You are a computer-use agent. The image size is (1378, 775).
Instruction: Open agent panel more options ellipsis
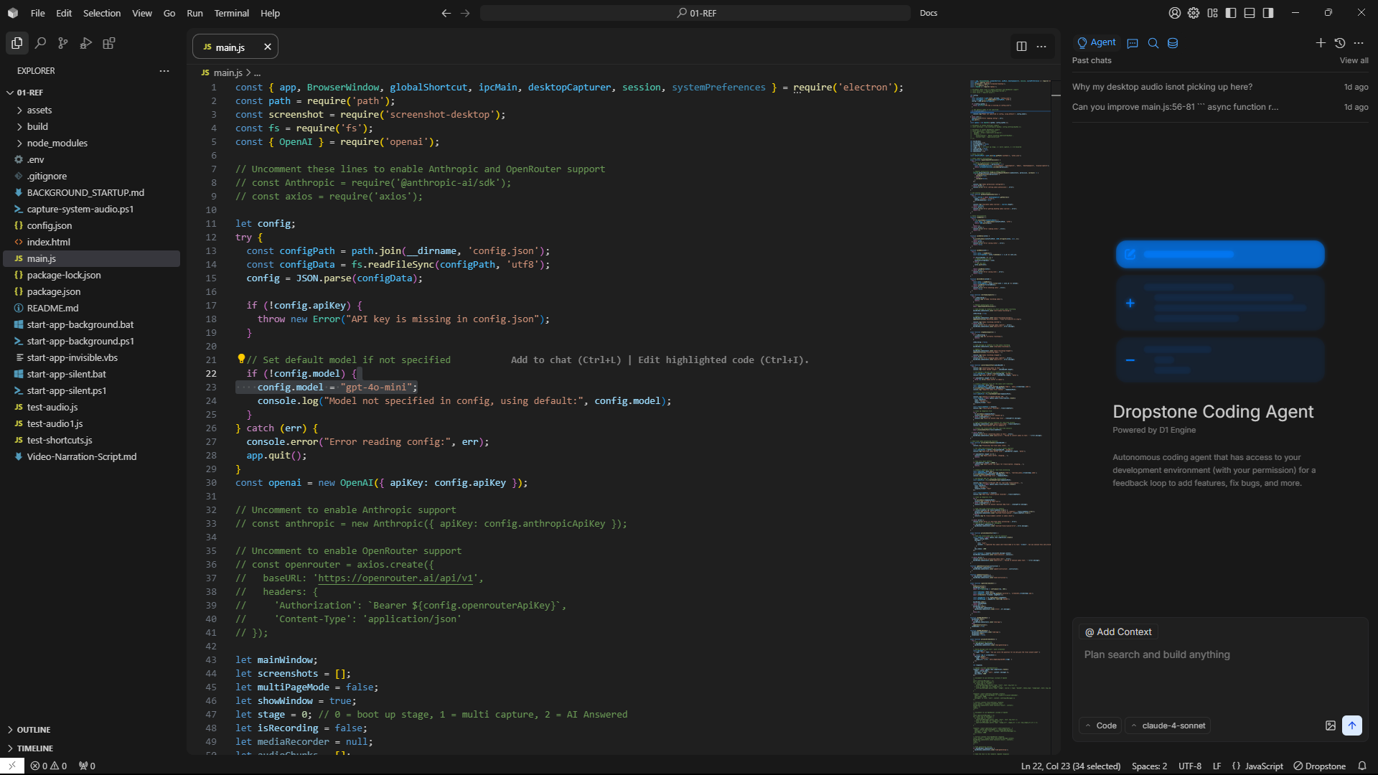point(1359,43)
